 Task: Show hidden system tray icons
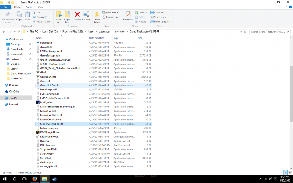(261, 179)
